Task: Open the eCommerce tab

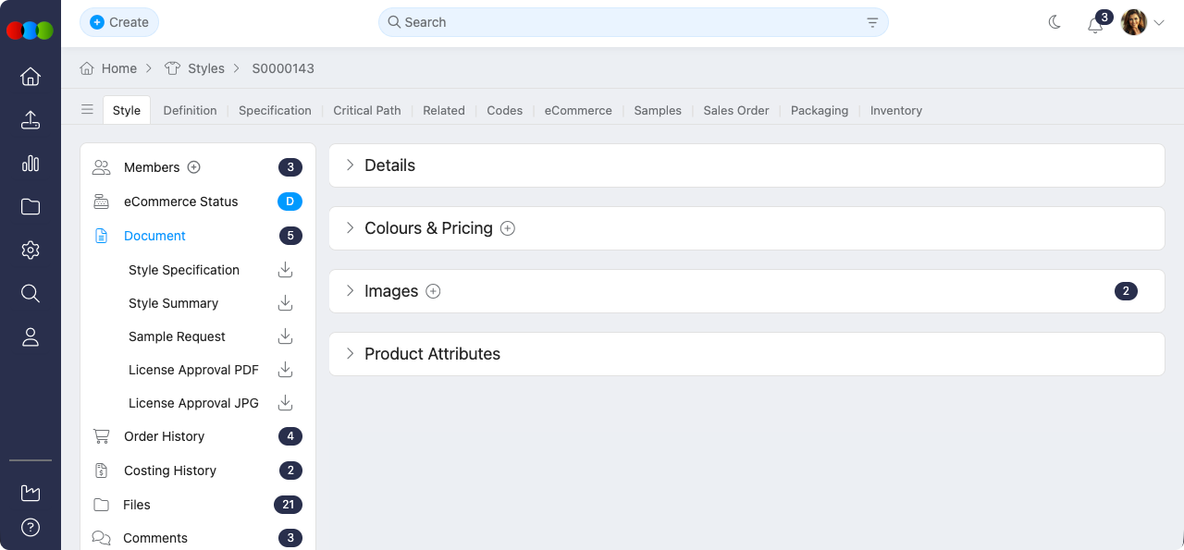Action: point(577,110)
